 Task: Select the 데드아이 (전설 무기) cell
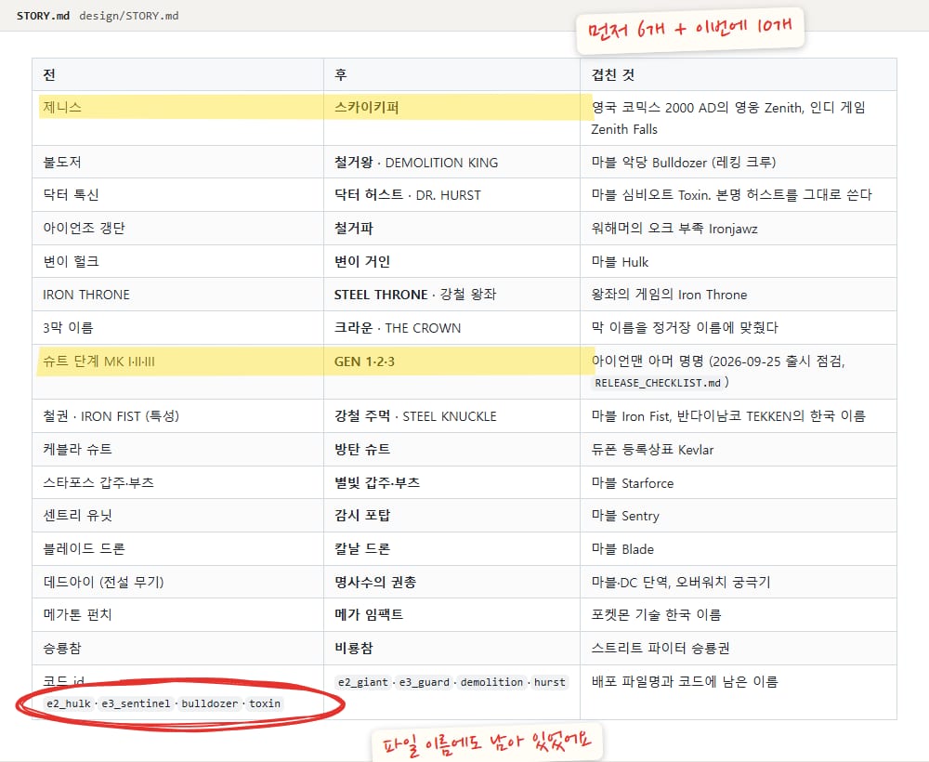(177, 582)
